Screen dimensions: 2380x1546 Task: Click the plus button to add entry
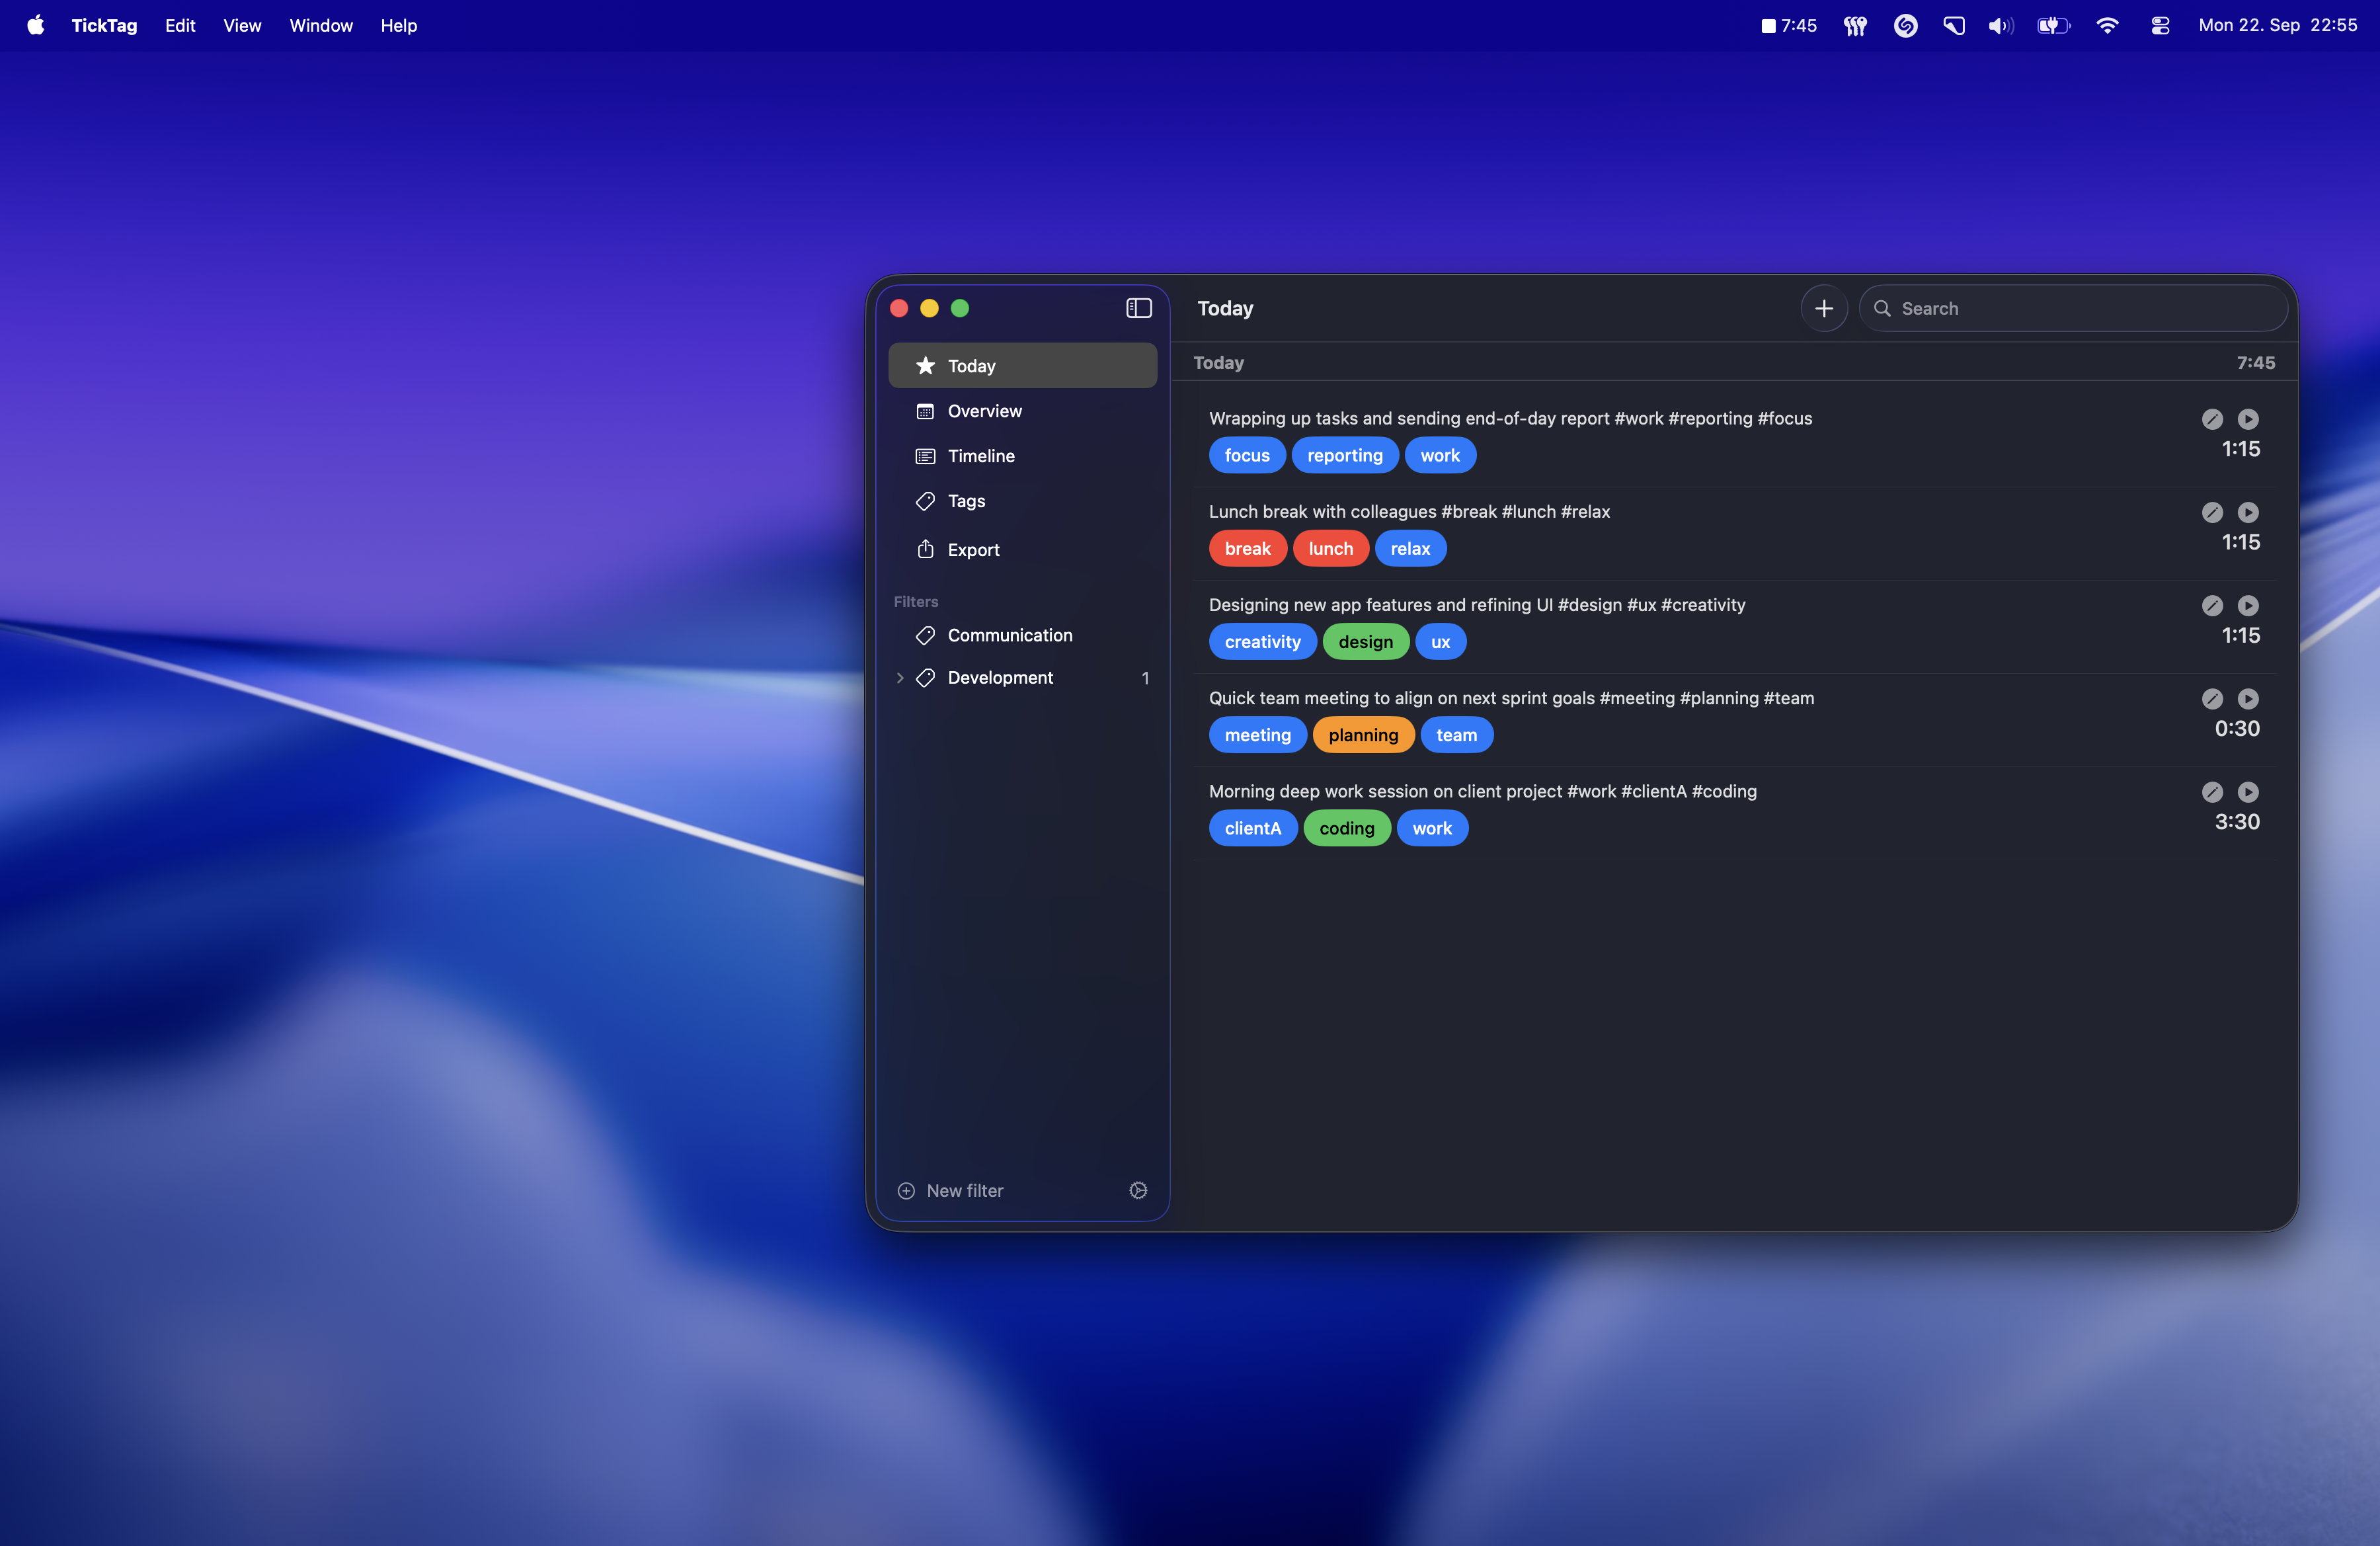pyautogui.click(x=1823, y=308)
